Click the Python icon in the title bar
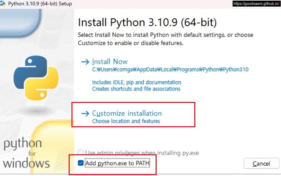 3,4
